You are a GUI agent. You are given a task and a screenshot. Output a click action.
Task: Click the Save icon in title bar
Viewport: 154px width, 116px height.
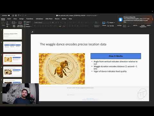16,15
